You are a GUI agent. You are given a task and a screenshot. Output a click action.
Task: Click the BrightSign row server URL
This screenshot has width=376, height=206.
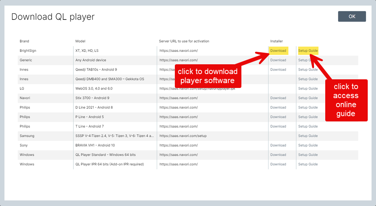pyautogui.click(x=179, y=51)
